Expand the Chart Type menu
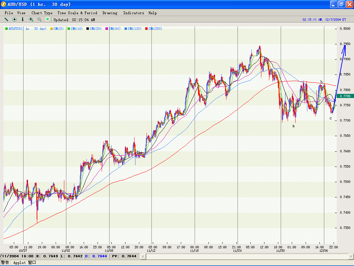Viewport: 354px width, 266px height. tap(42, 13)
